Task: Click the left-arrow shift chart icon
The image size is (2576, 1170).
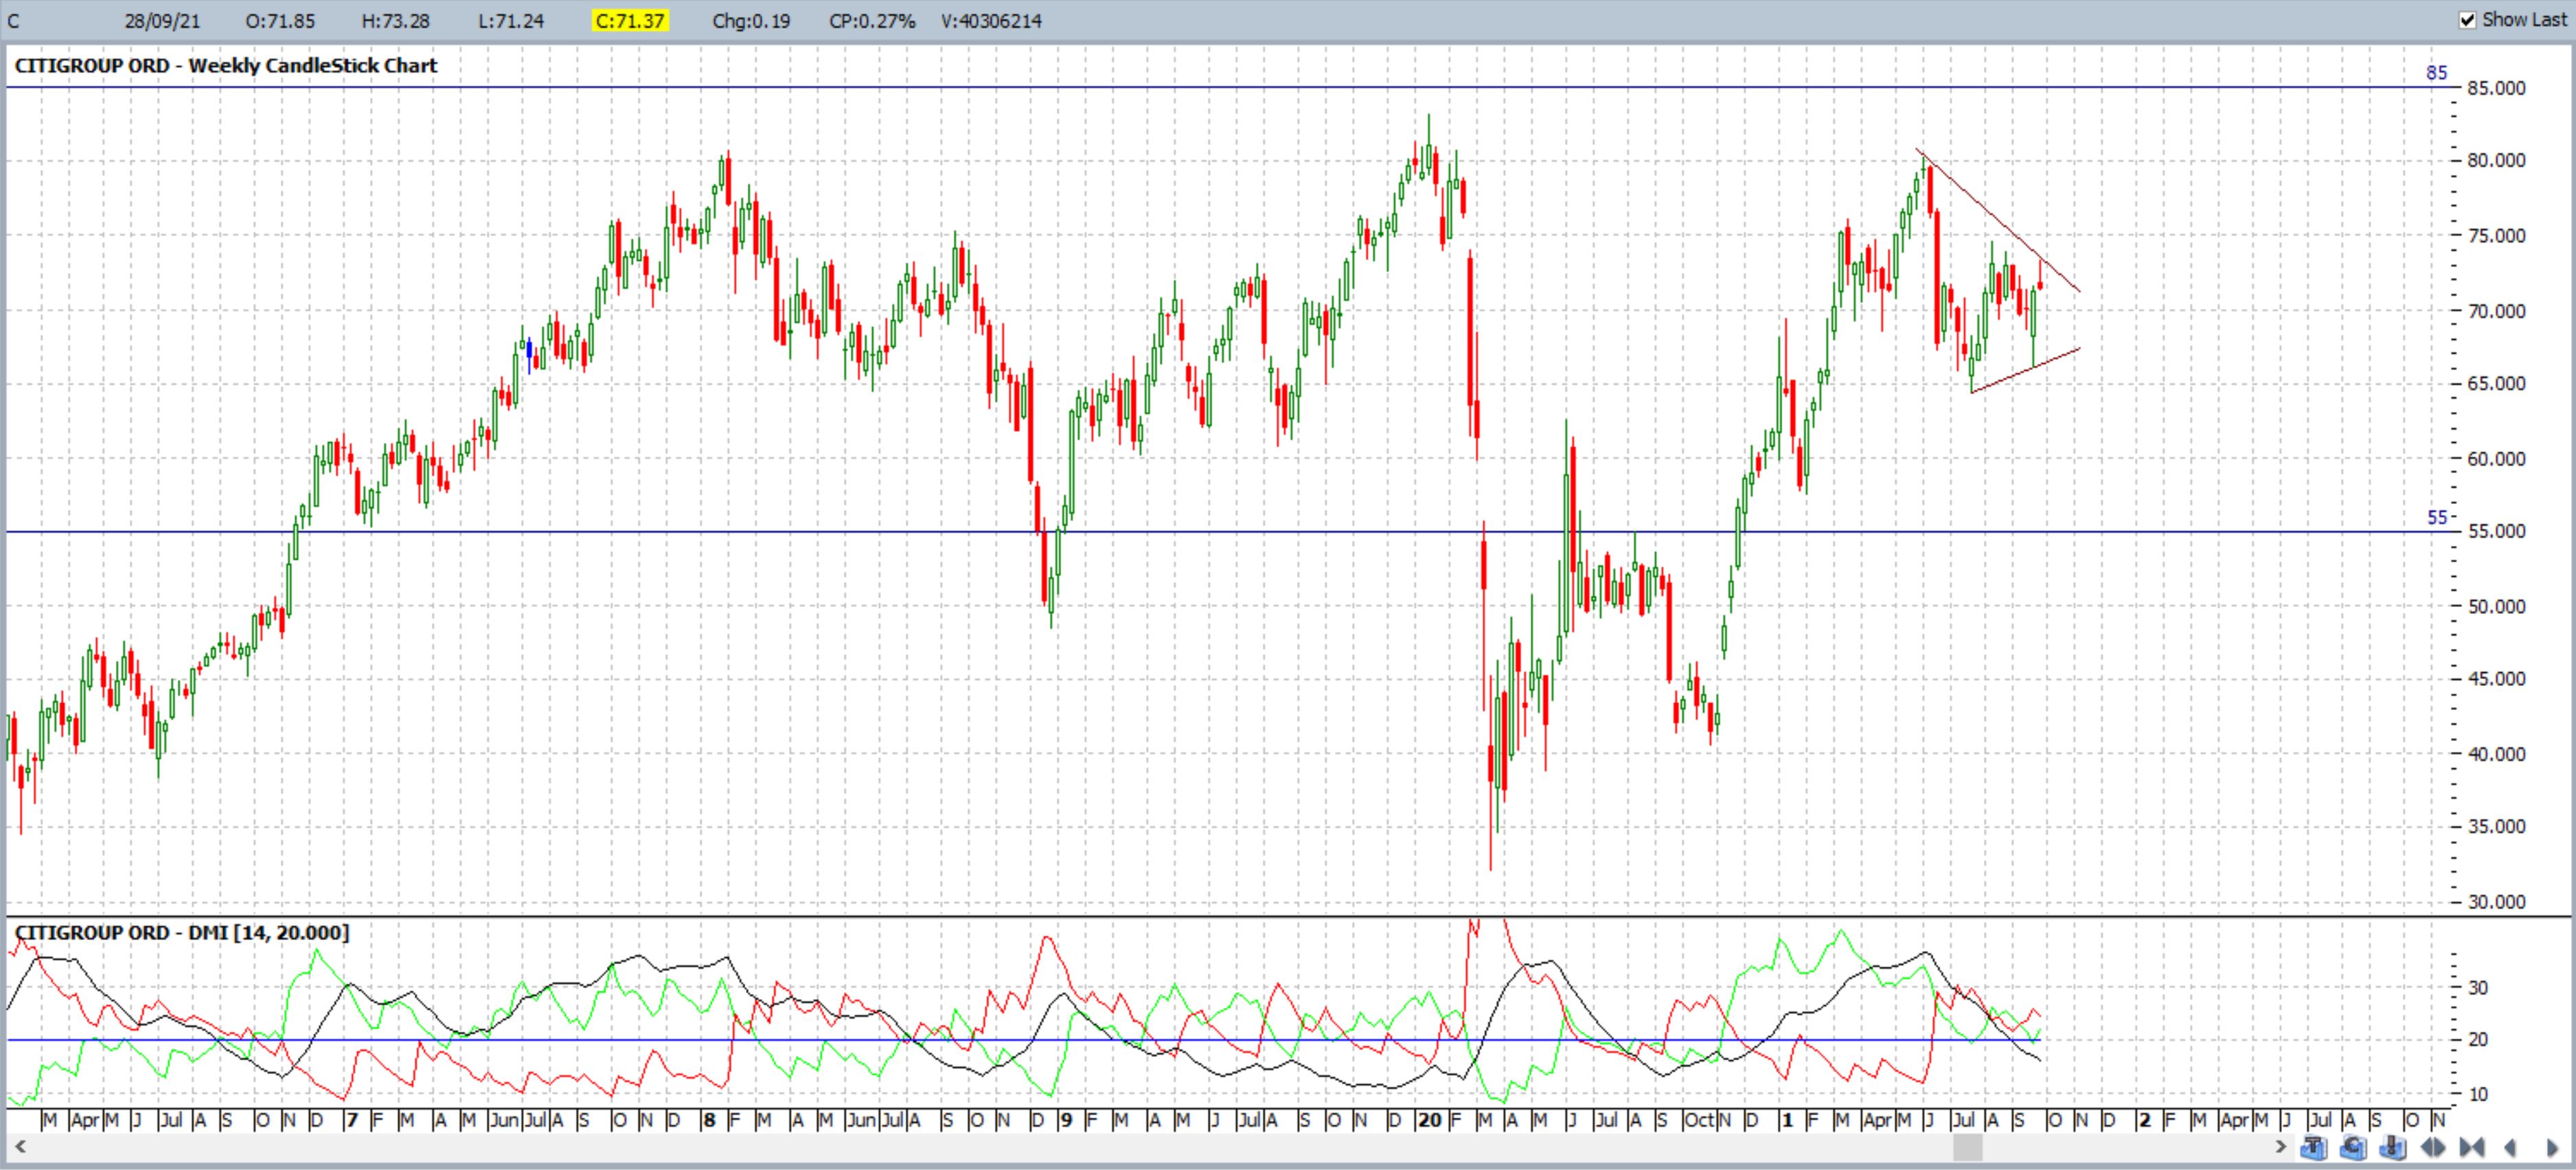Action: [2510, 1147]
